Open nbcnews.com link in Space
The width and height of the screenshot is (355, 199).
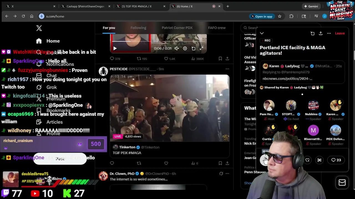click(287, 78)
